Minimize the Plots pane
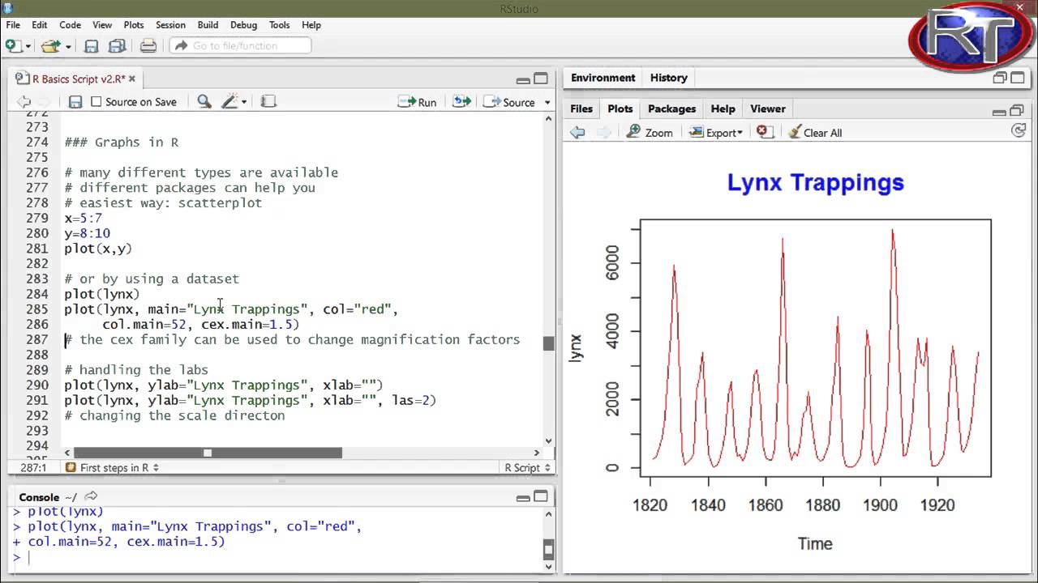1038x583 pixels. [x=1001, y=111]
